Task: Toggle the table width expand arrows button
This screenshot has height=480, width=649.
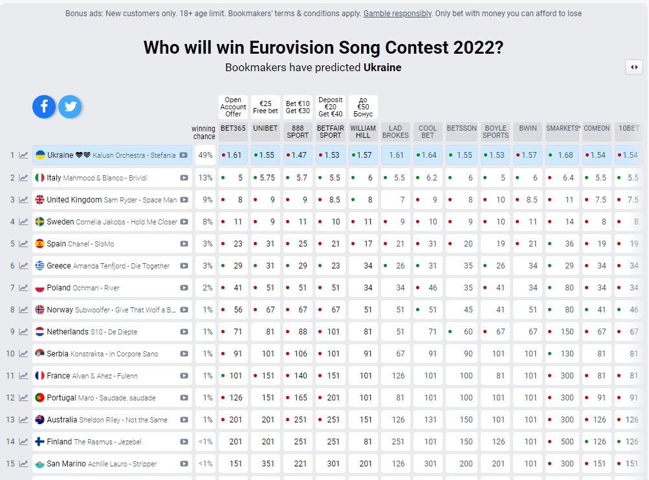Action: click(x=633, y=67)
